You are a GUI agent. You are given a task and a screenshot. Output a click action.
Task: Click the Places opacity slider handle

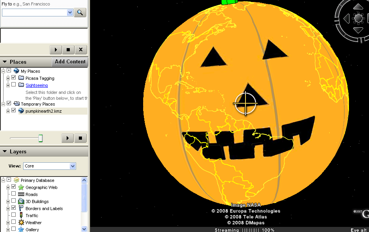40,138
